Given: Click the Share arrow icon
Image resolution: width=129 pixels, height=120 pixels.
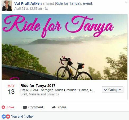Looking at the screenshot, I should 54,107.
